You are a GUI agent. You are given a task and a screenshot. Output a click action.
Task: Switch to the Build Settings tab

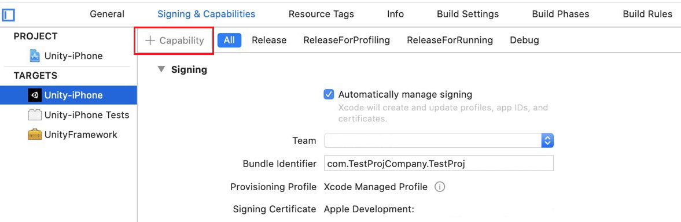[x=468, y=14]
